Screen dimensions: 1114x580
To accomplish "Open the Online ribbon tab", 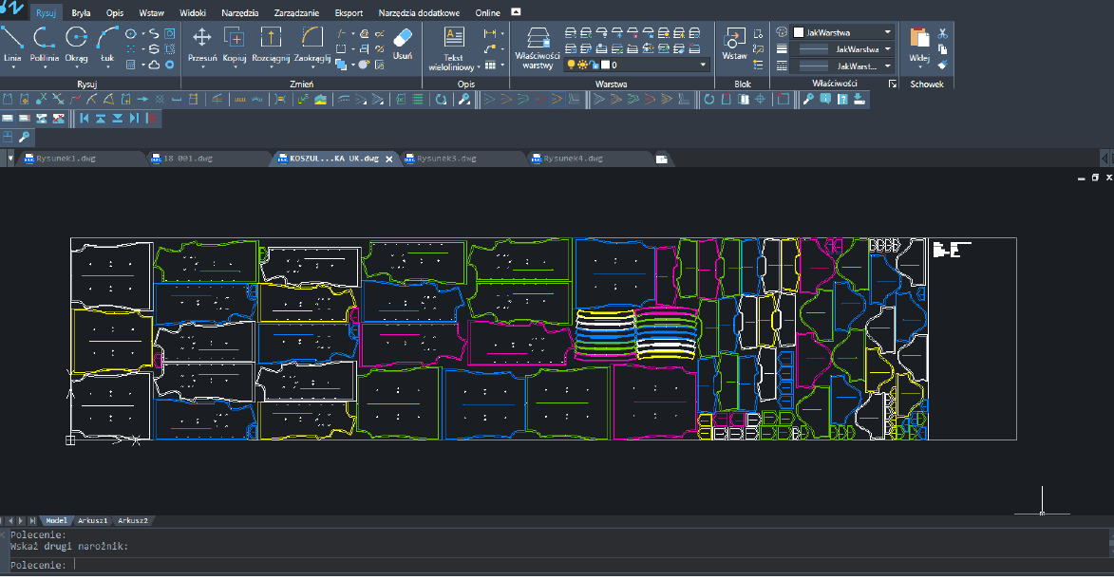I will click(x=487, y=12).
